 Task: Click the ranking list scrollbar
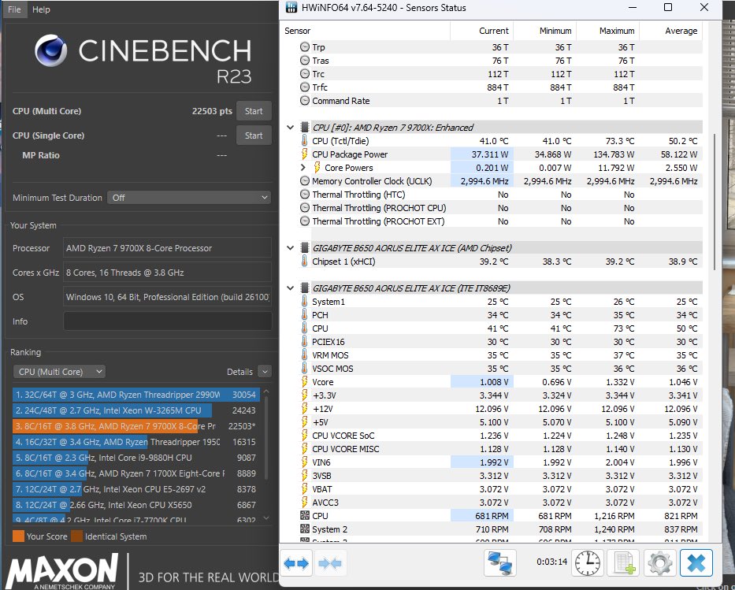pyautogui.click(x=266, y=438)
